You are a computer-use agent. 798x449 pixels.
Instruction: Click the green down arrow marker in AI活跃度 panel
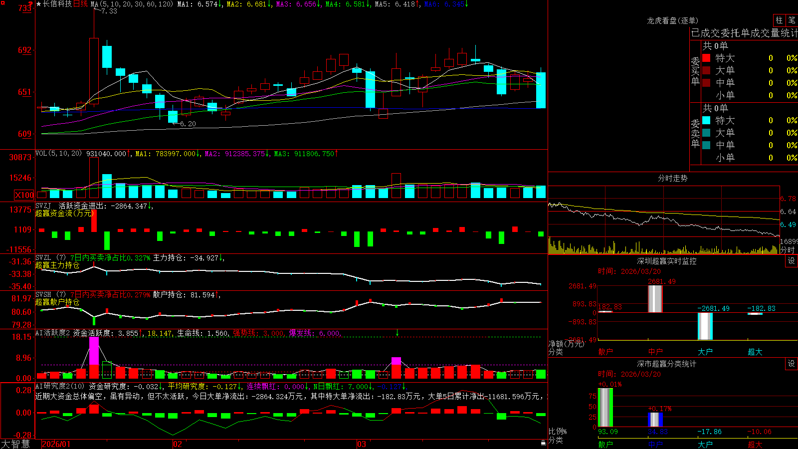pos(397,333)
